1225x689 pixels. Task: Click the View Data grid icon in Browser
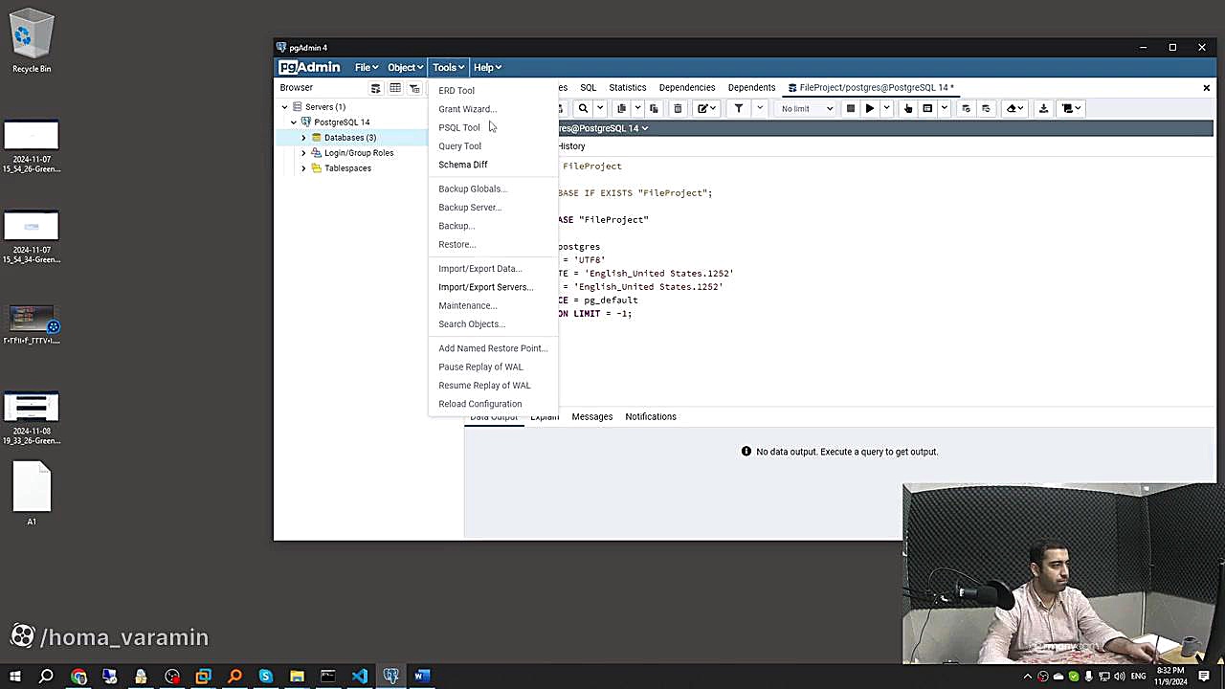coord(394,88)
